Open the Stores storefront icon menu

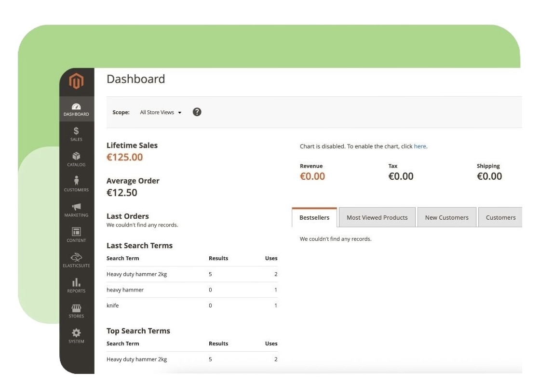pos(76,308)
